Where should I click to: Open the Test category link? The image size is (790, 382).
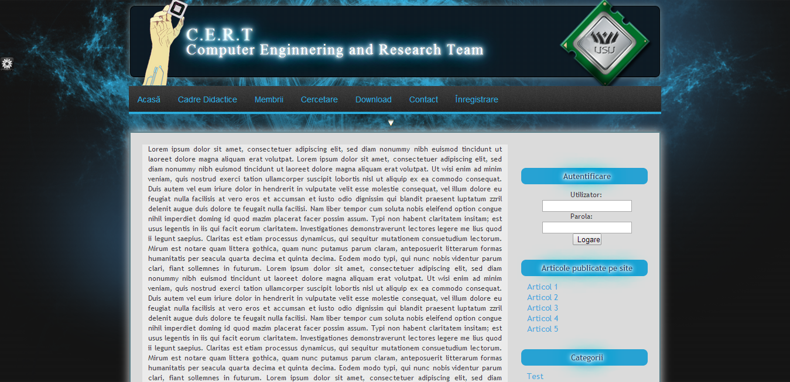[x=535, y=376]
